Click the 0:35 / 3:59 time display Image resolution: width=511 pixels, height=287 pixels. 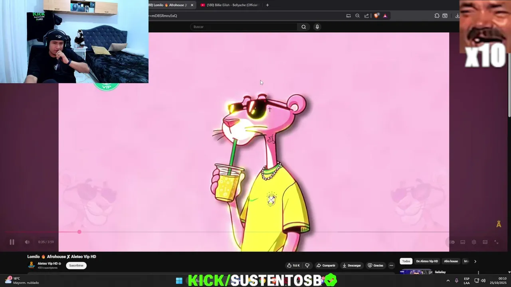coord(46,242)
